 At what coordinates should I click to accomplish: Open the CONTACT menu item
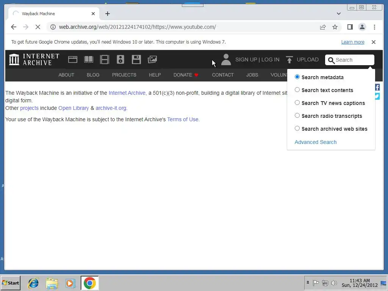coord(223,75)
